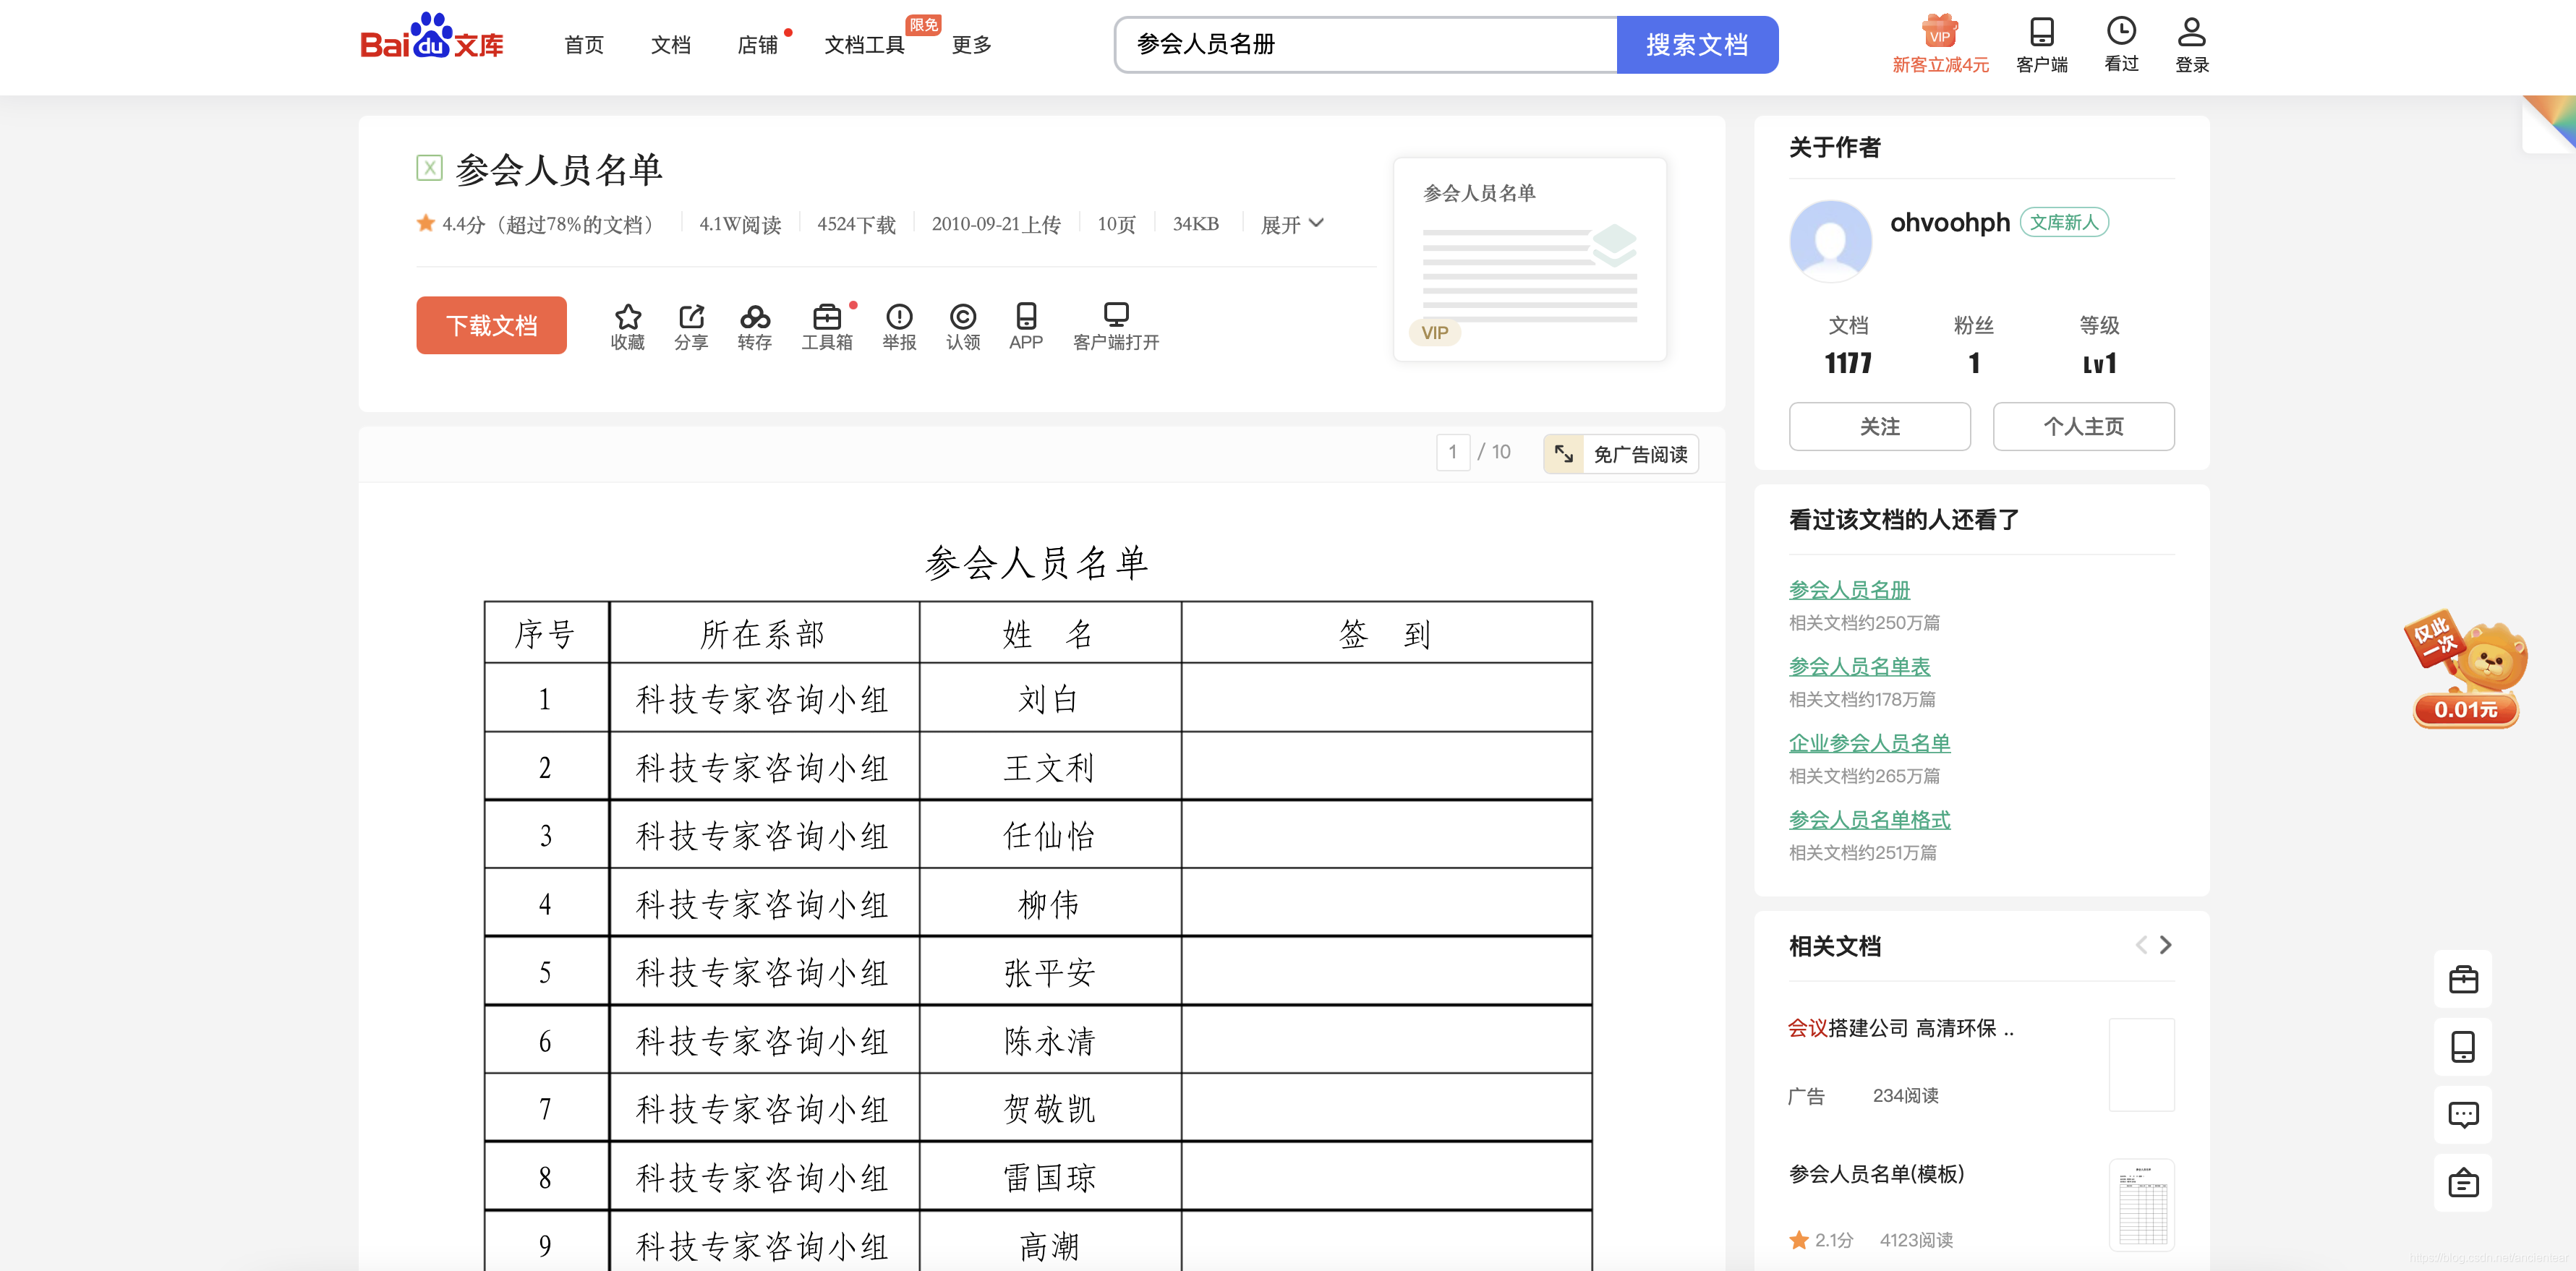Click the 文库新人 badge
The image size is (2576, 1271).
click(x=2064, y=222)
